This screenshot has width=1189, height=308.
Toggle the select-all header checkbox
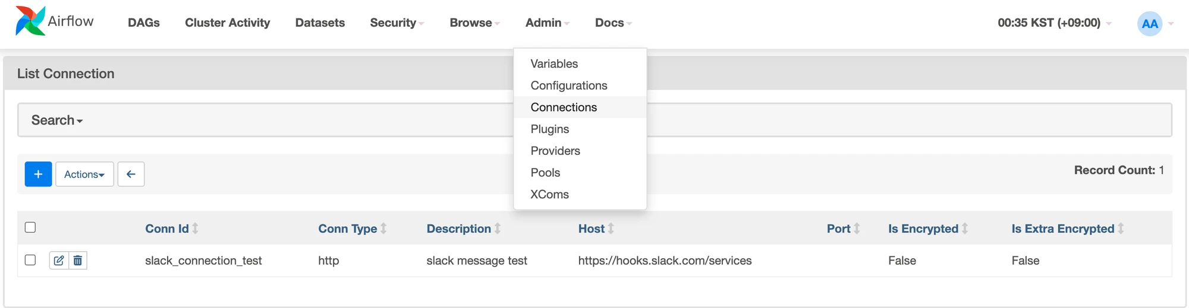coord(30,227)
